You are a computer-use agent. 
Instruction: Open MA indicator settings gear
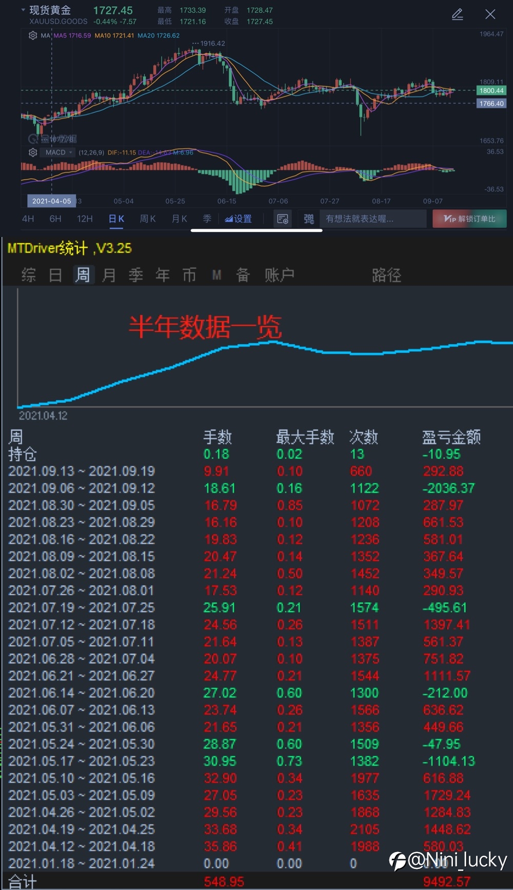[33, 35]
